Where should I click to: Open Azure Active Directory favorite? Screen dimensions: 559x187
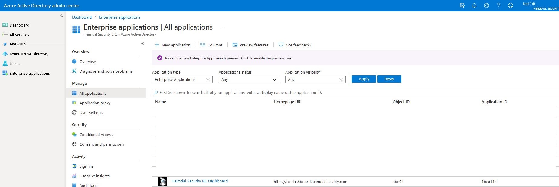pyautogui.click(x=29, y=54)
